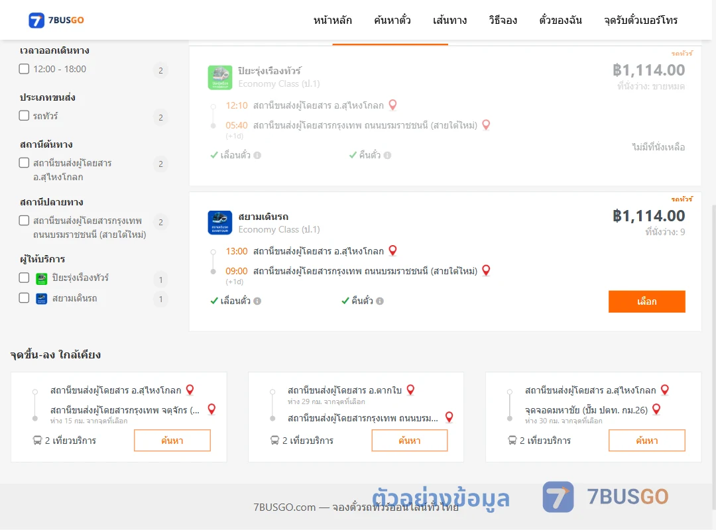Click 13:00 departure time text
Viewport: 716px width, 530px height.
pyautogui.click(x=237, y=251)
